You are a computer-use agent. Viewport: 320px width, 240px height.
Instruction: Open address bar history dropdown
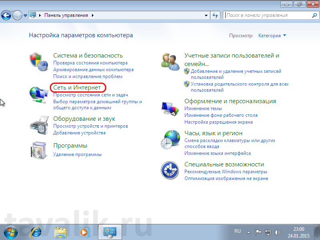pos(206,15)
